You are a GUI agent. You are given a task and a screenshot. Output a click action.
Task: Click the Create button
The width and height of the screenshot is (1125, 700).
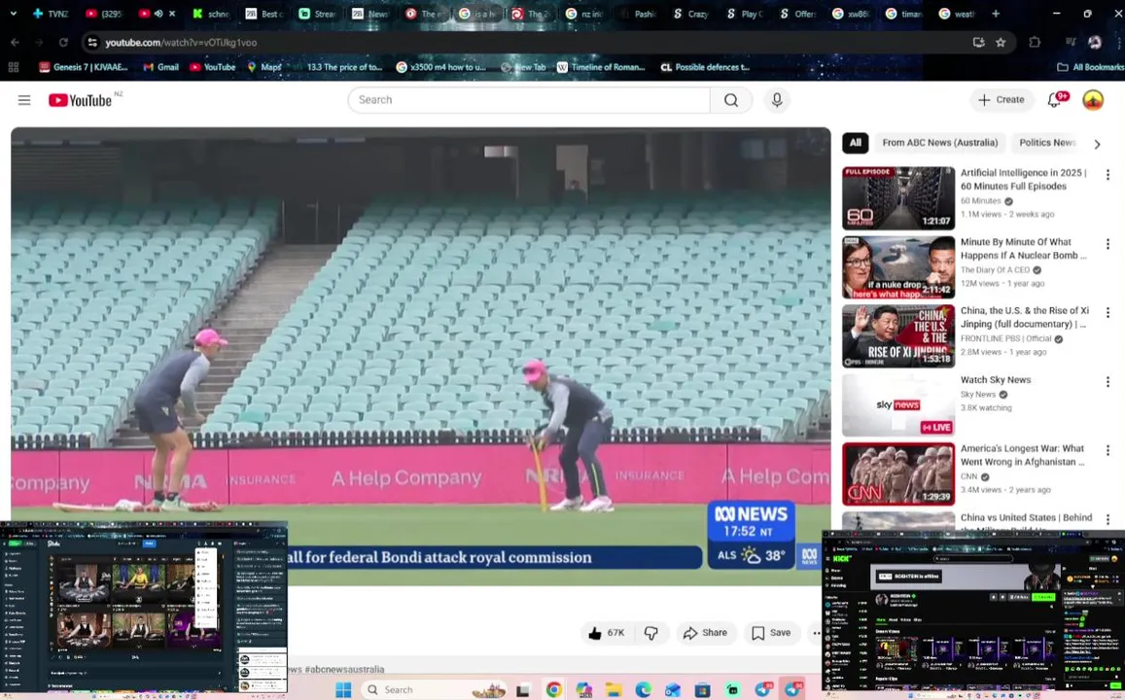[x=1002, y=100]
